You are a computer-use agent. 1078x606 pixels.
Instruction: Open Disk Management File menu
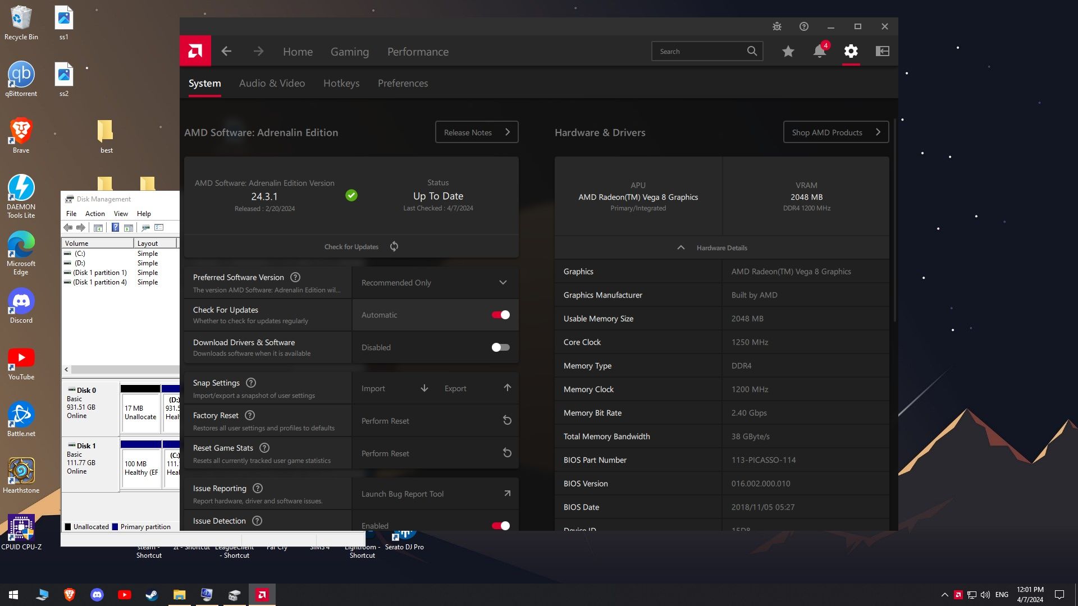(71, 214)
